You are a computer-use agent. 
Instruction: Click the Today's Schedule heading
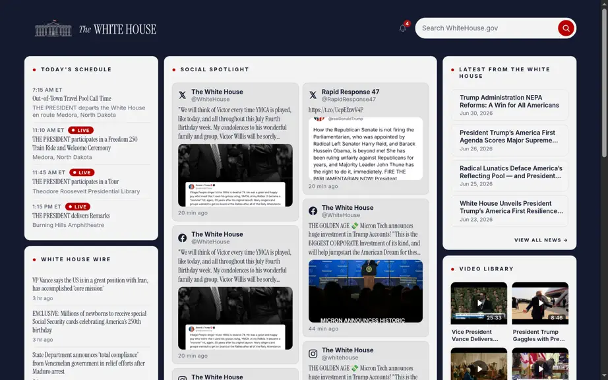[x=76, y=69]
